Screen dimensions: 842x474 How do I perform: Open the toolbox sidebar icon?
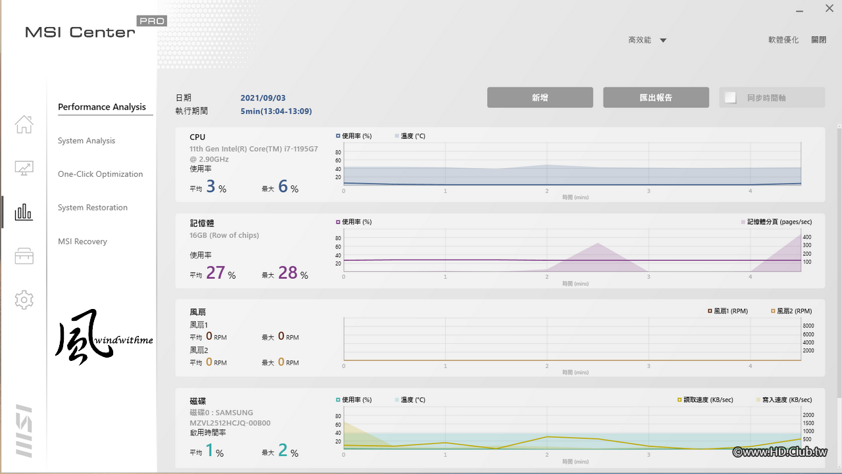(x=24, y=255)
